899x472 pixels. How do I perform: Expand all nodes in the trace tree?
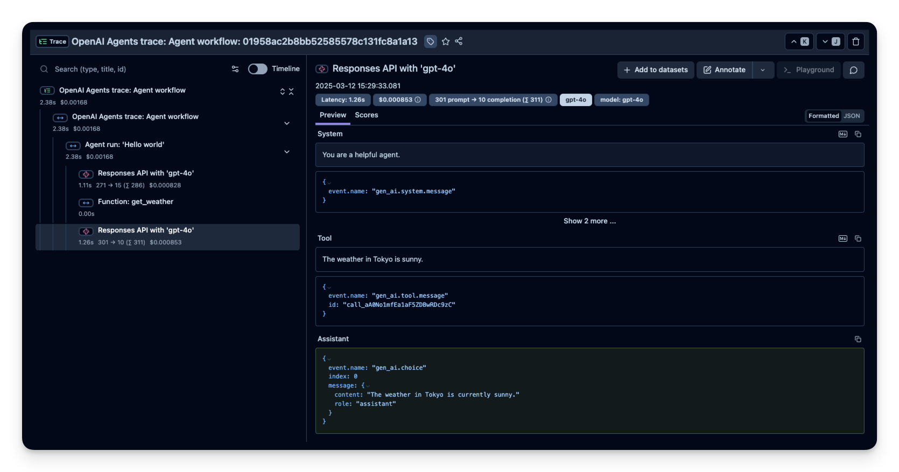(283, 91)
